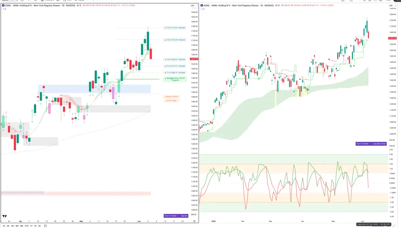Image resolution: width=401 pixels, height=228 pixels.
Task: Click the T5 at 1774.57 Booked label
Action: [x=175, y=28]
